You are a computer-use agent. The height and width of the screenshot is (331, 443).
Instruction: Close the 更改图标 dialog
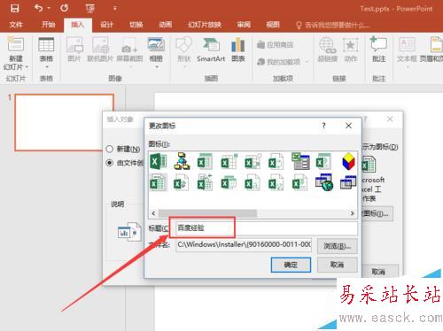tap(348, 126)
